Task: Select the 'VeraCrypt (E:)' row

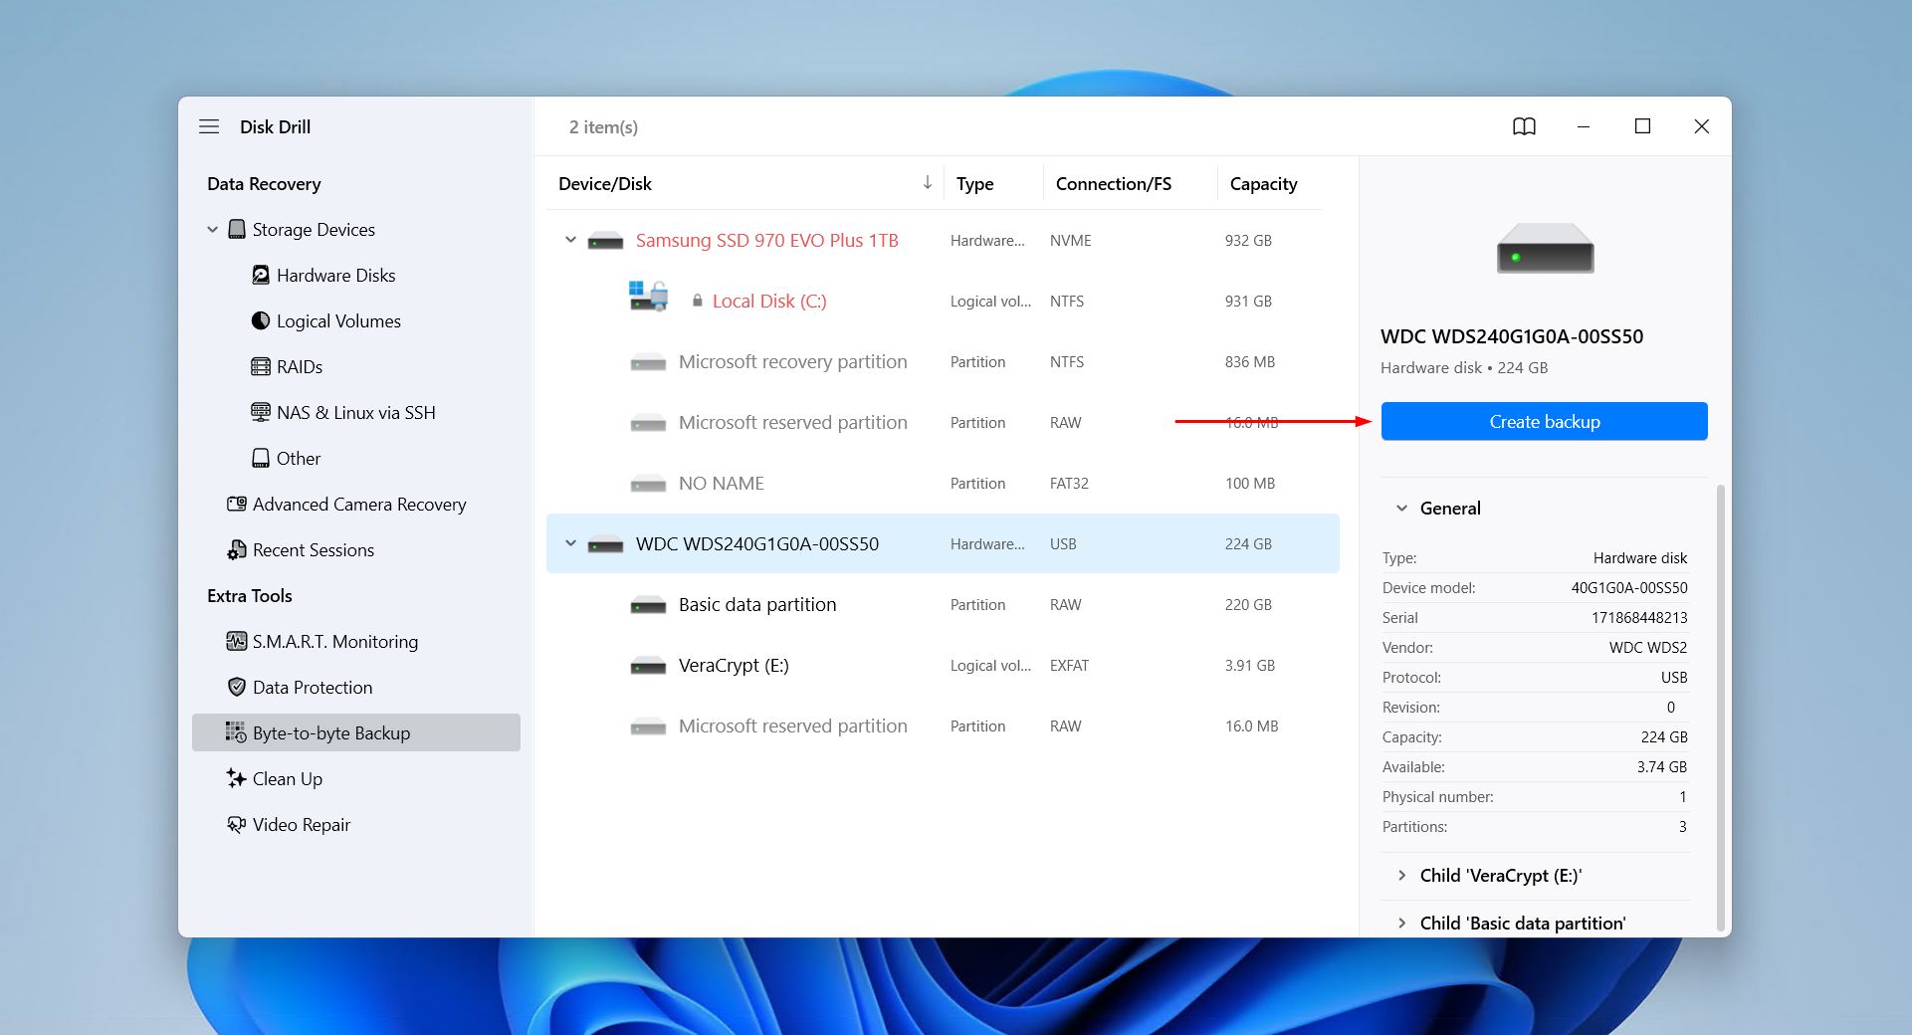Action: (x=943, y=665)
